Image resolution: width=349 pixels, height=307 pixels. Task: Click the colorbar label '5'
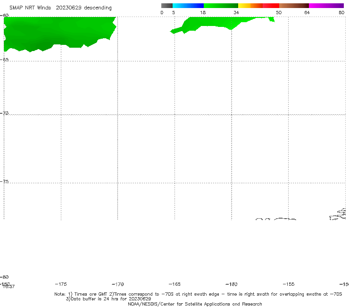click(174, 13)
